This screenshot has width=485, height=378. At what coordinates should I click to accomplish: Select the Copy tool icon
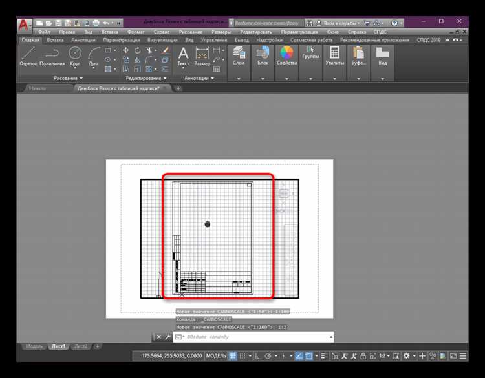pos(125,60)
